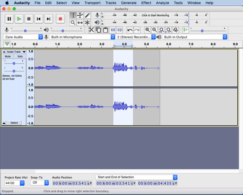Zoom out on the waveform
The width and height of the screenshot is (243, 195).
[154, 30]
